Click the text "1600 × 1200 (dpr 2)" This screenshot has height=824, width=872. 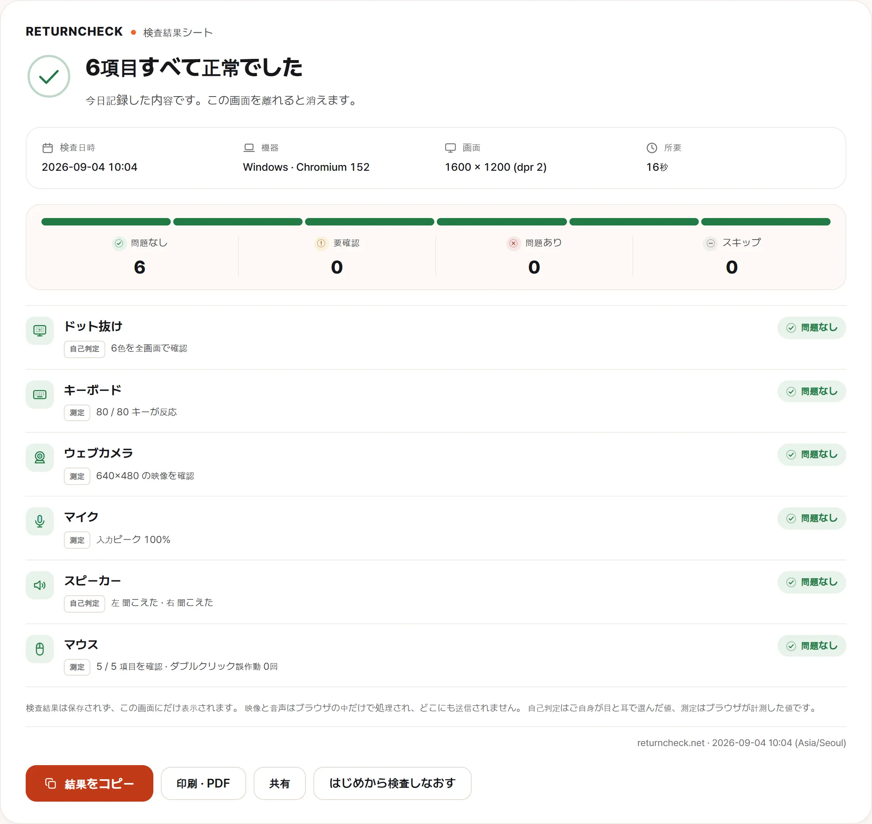point(496,167)
